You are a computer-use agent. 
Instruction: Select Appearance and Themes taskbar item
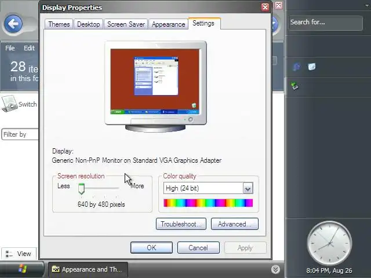point(88,269)
